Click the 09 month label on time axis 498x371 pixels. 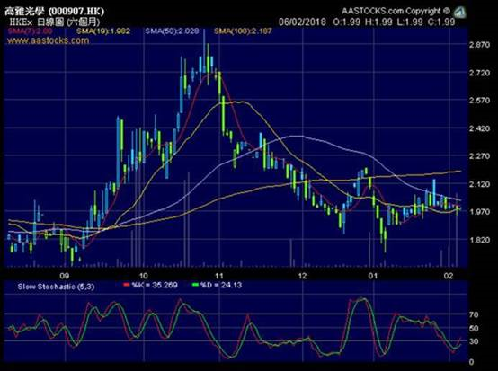65,276
